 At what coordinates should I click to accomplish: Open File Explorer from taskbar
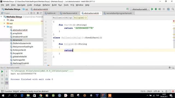coord(28,96)
